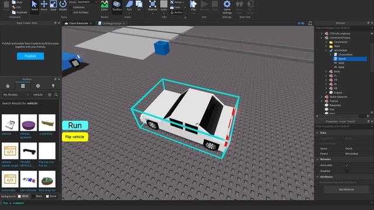374x210 pixels.
Task: Switch to the Classic Baseplate tab
Action: [x=78, y=23]
